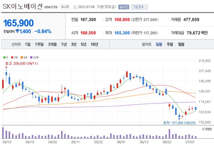Open the 기업개요 dropdown
Screen dimensions: 214x150
point(139,7)
